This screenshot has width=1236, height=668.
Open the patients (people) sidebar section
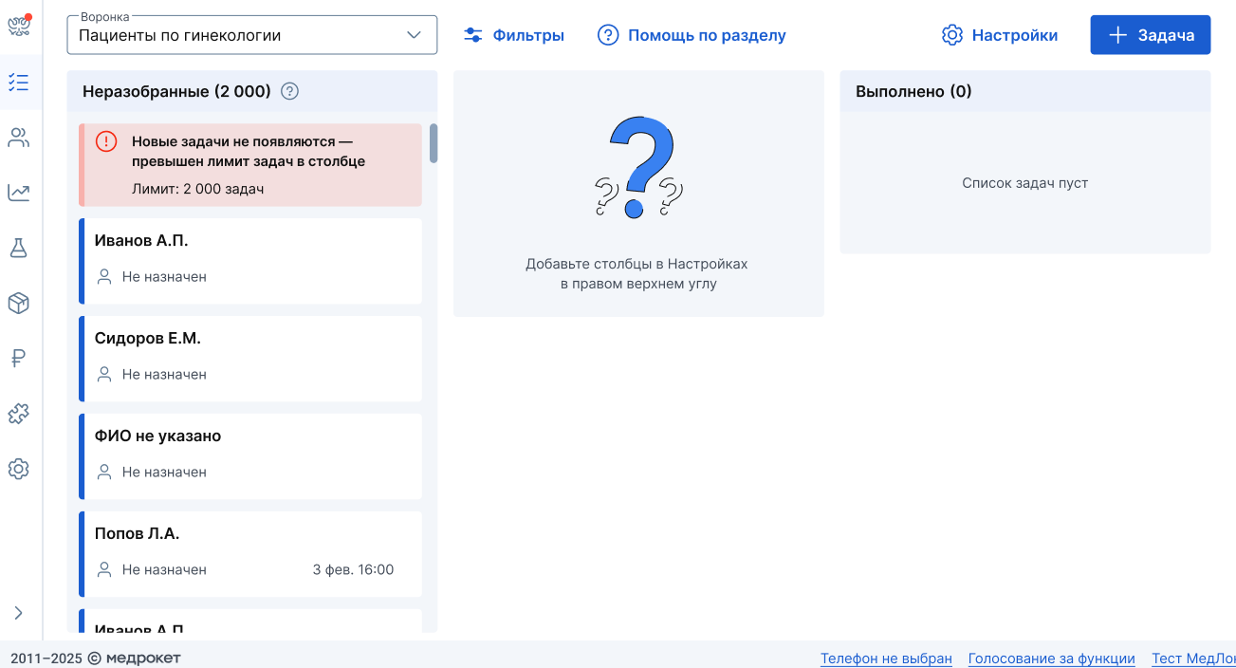coord(19,139)
